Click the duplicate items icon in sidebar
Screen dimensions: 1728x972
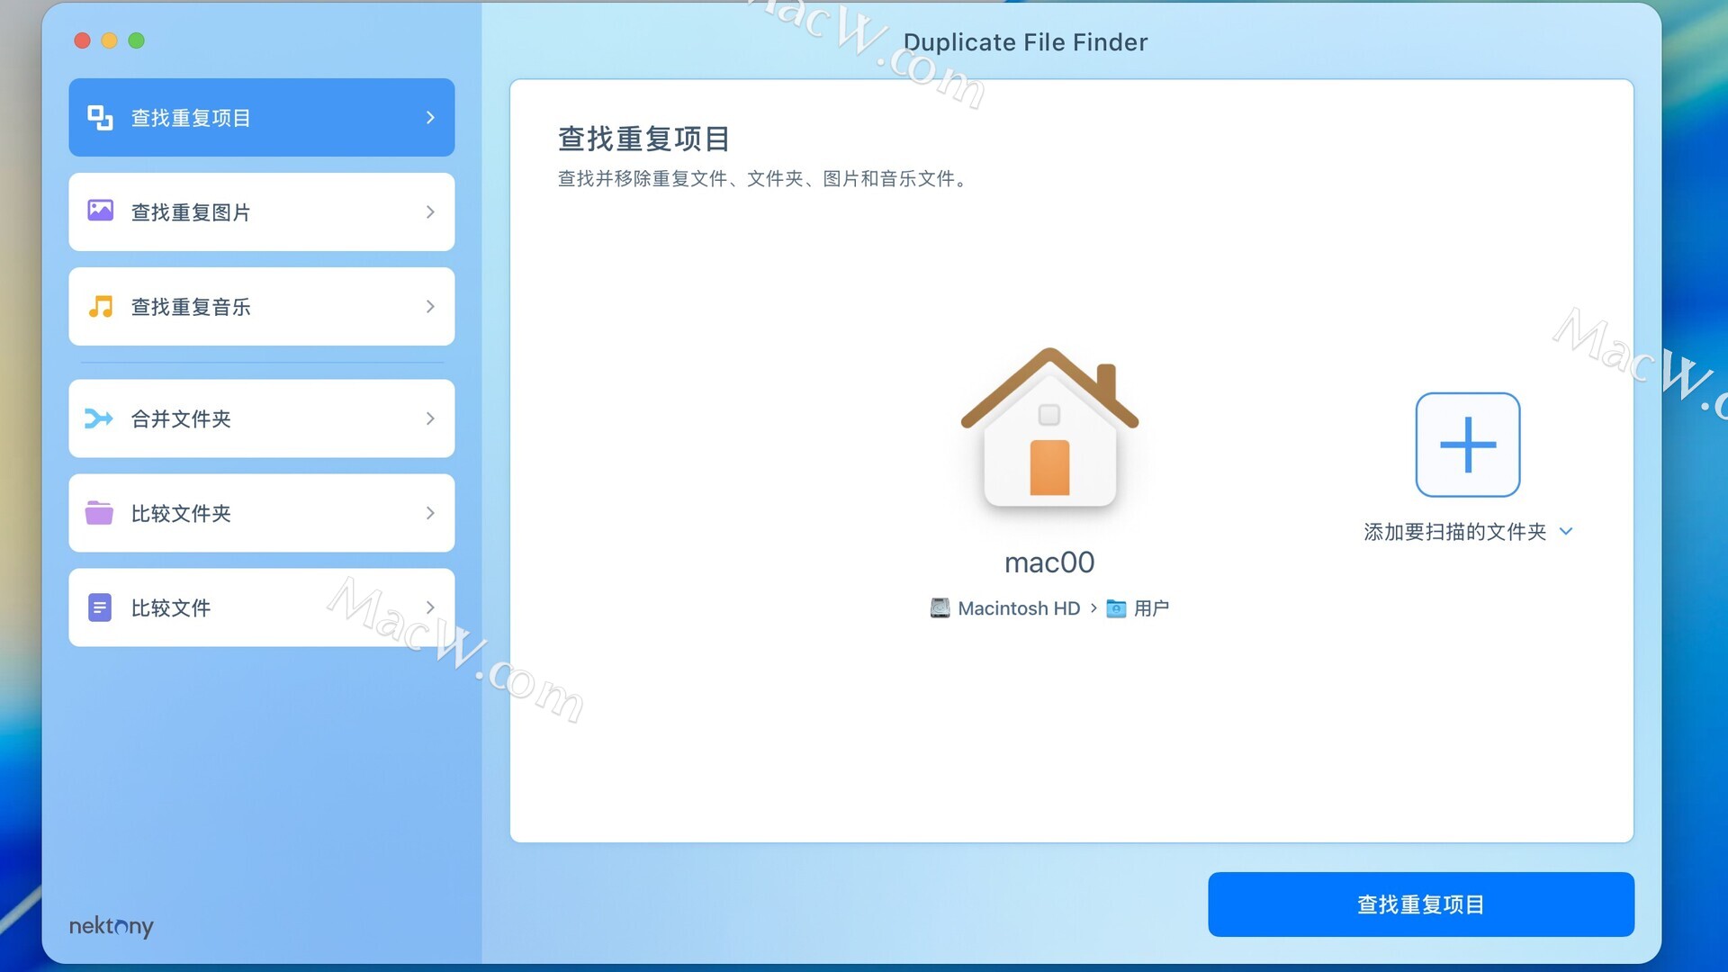(100, 118)
